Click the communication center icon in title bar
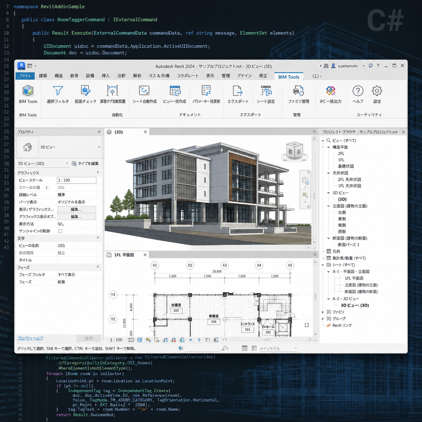The height and width of the screenshot is (422, 422). click(371, 66)
